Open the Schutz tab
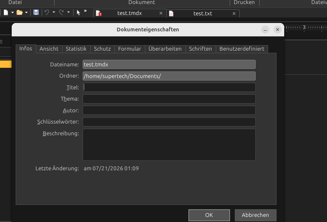The image size is (327, 222). pyautogui.click(x=102, y=49)
